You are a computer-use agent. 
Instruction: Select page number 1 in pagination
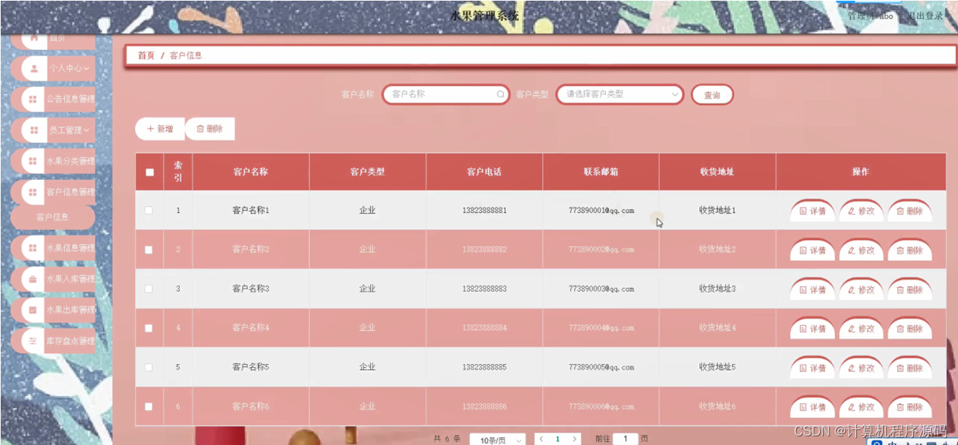(x=558, y=439)
